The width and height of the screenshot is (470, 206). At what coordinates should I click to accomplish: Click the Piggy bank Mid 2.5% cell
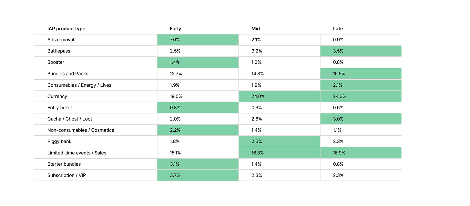(x=279, y=142)
